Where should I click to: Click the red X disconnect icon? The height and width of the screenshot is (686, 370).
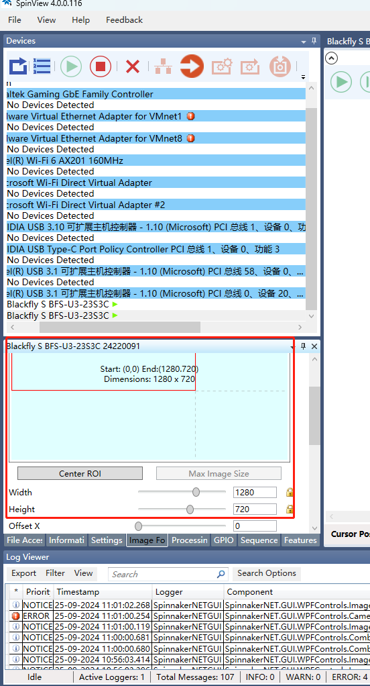coord(132,66)
